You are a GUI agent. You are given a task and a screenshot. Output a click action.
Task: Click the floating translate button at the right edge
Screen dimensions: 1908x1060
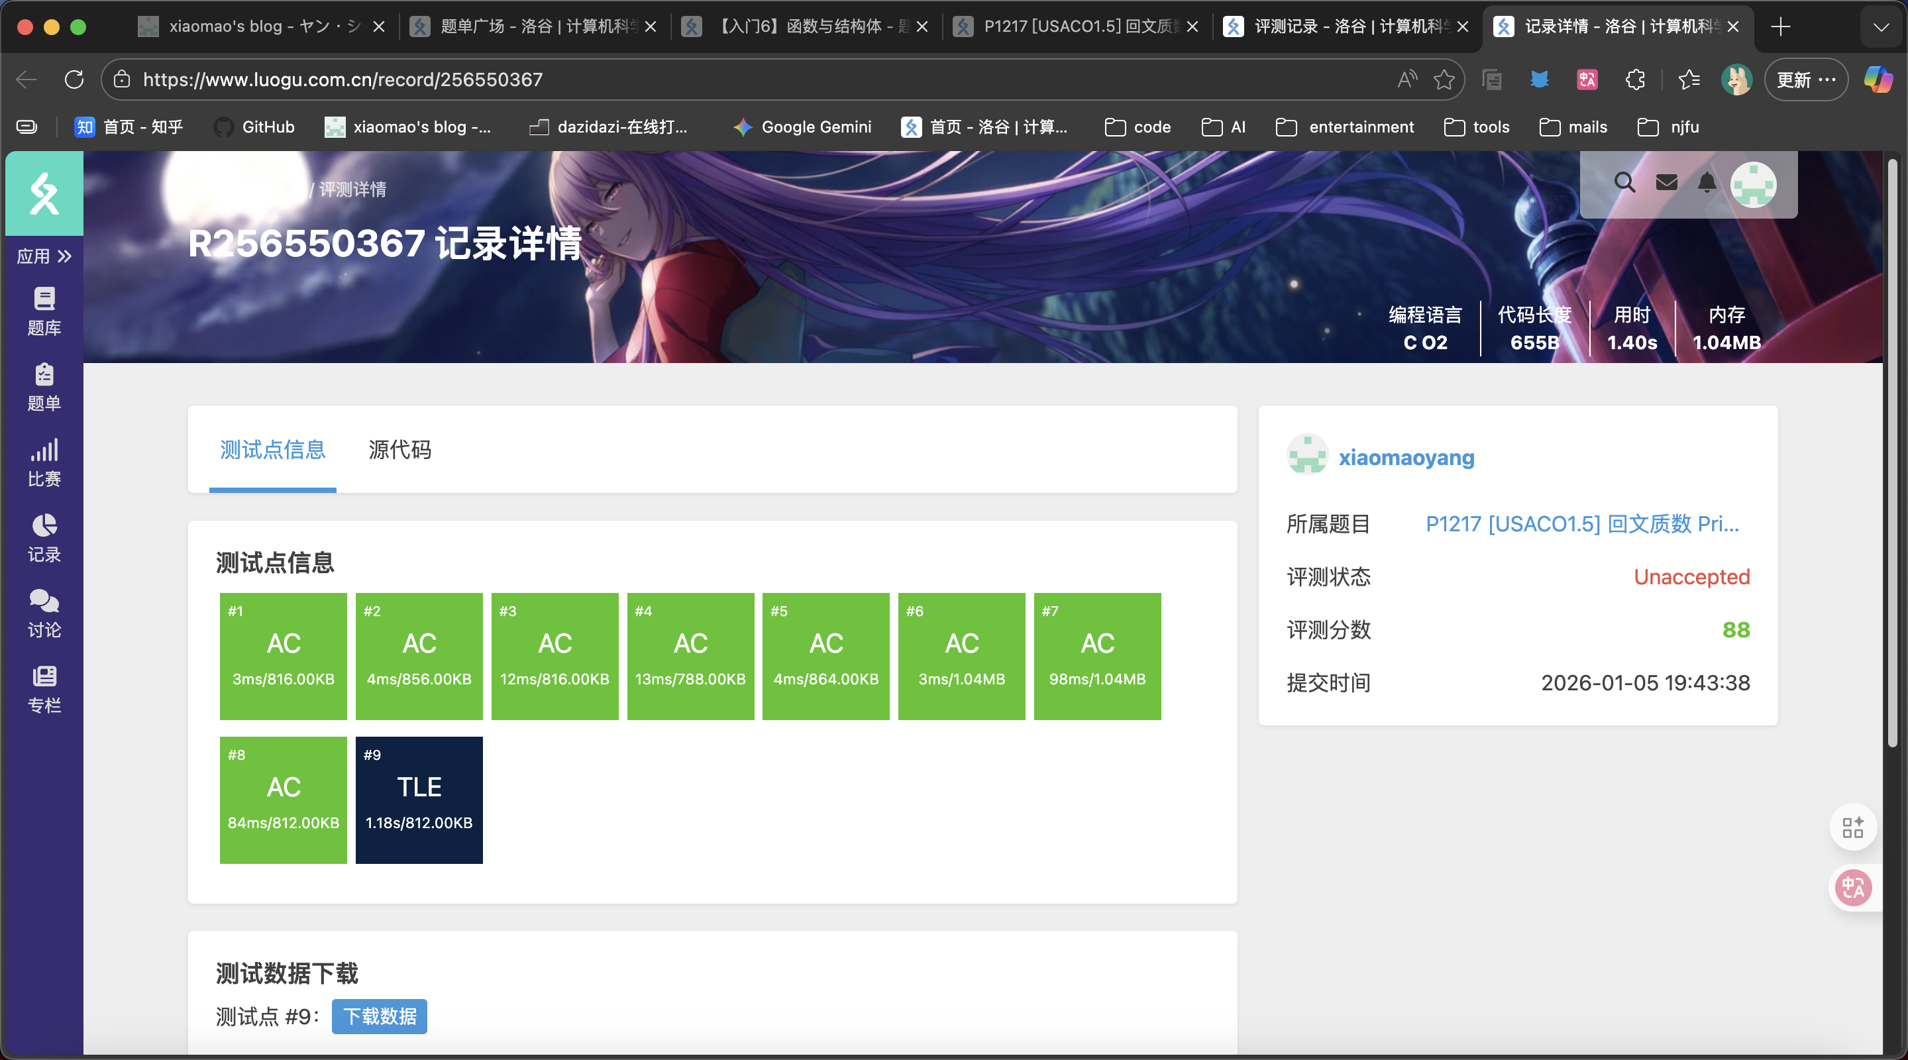coord(1853,887)
